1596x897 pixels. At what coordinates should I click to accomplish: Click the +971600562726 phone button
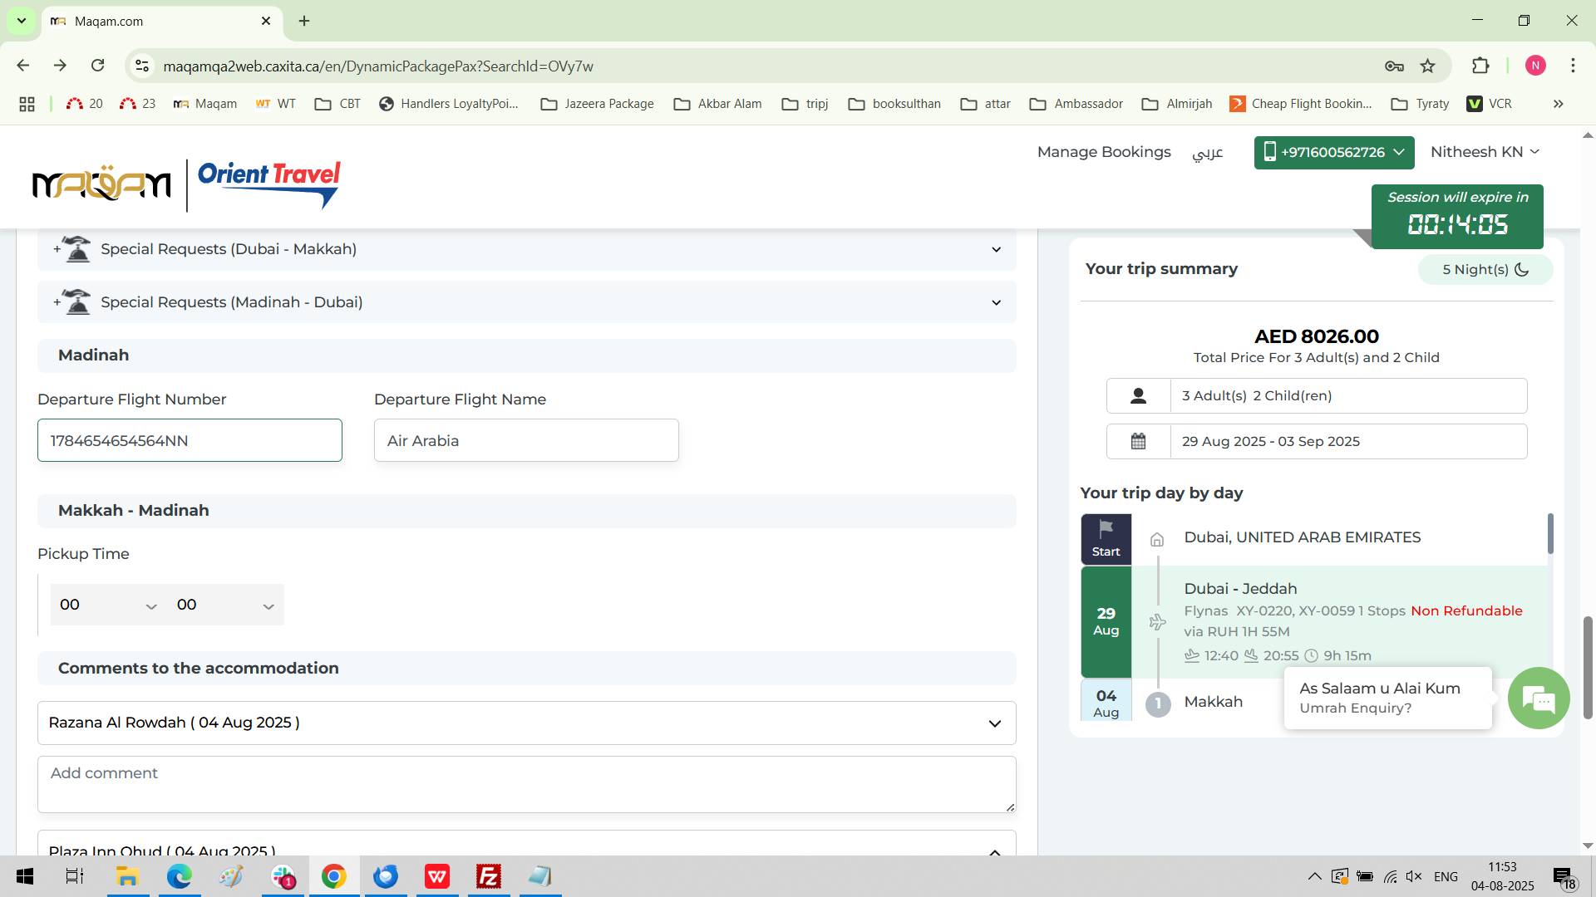pyautogui.click(x=1333, y=153)
